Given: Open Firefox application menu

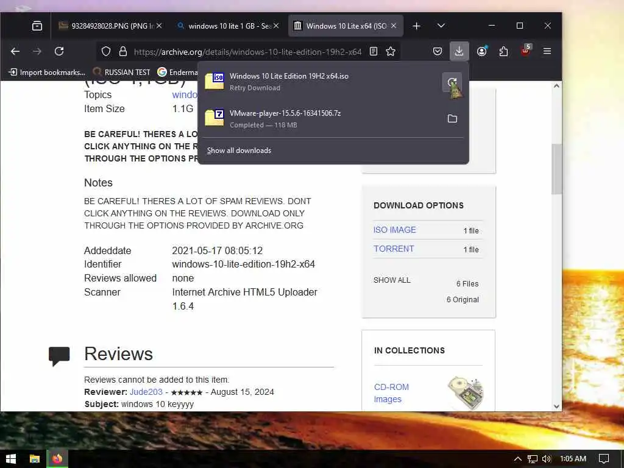Looking at the screenshot, I should 547,51.
